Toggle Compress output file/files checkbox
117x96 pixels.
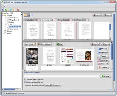(25, 82)
